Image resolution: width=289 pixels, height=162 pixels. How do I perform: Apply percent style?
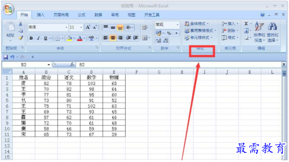(169, 33)
